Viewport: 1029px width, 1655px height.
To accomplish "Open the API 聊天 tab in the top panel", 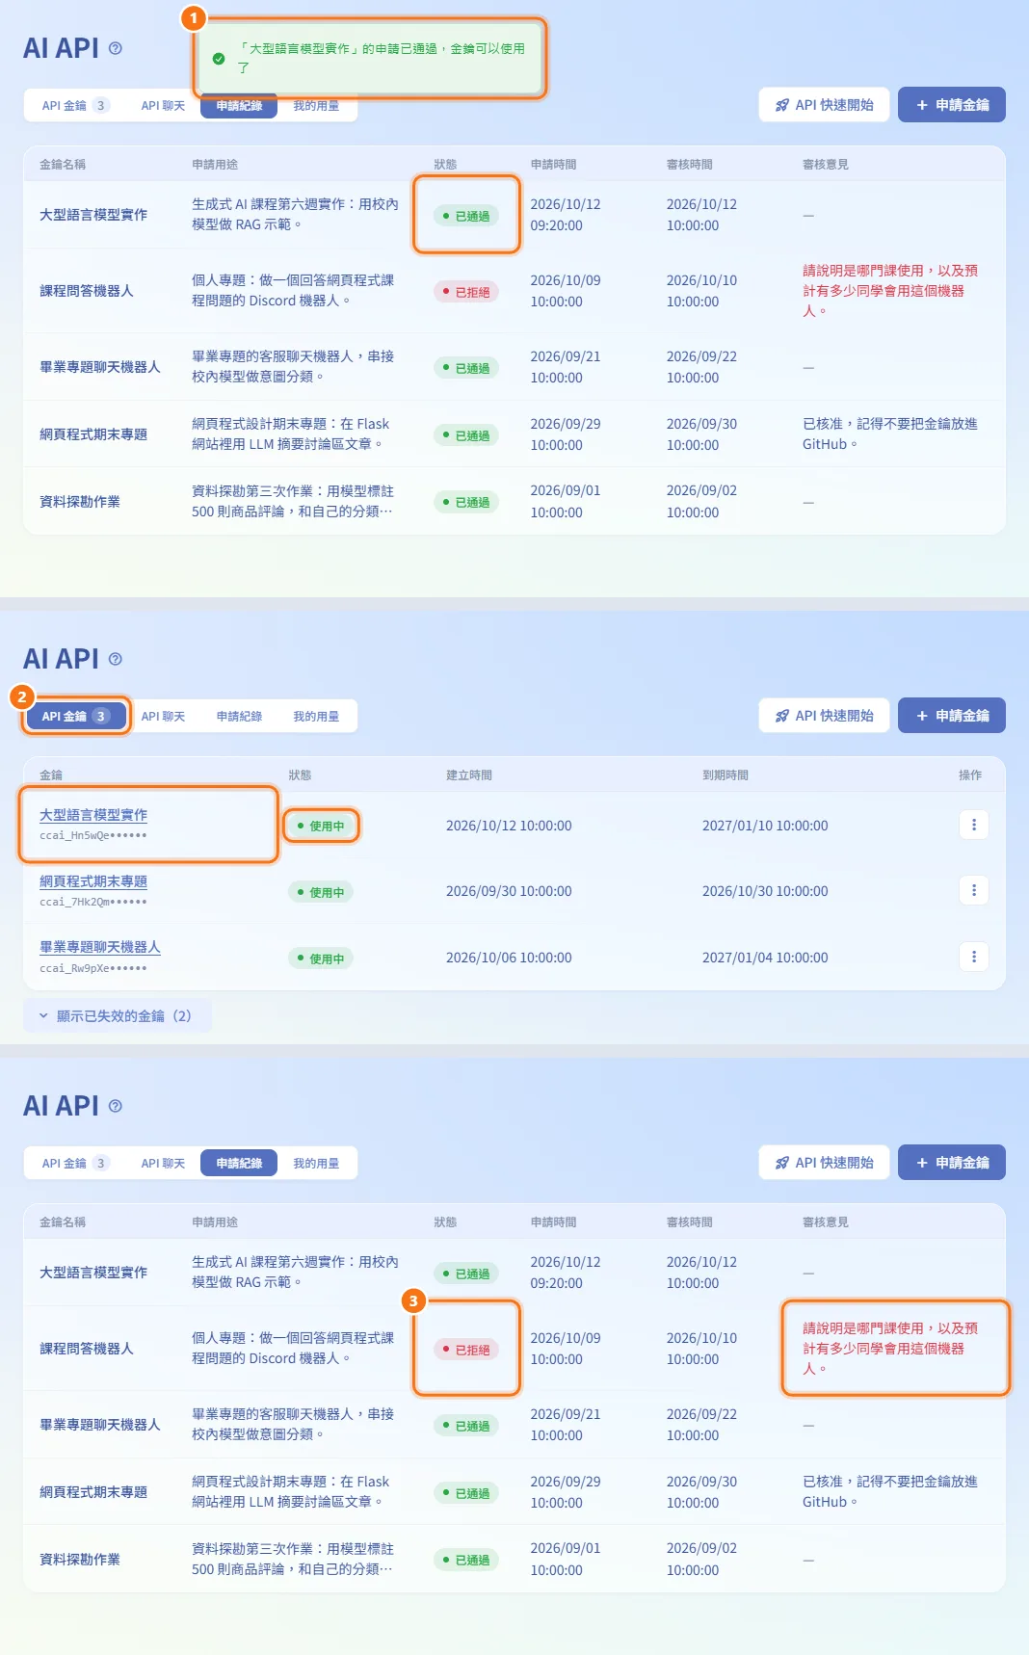I will click(163, 106).
